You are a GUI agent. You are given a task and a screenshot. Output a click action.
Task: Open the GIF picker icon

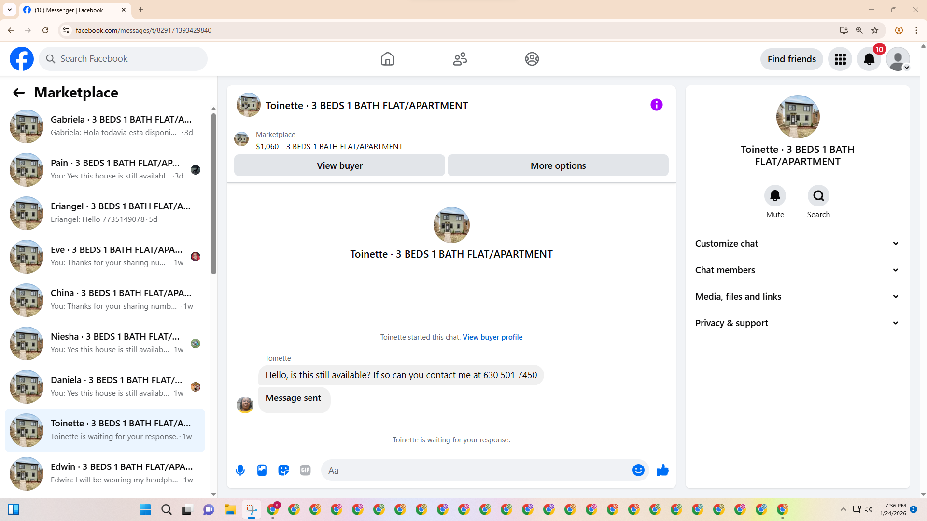[305, 470]
